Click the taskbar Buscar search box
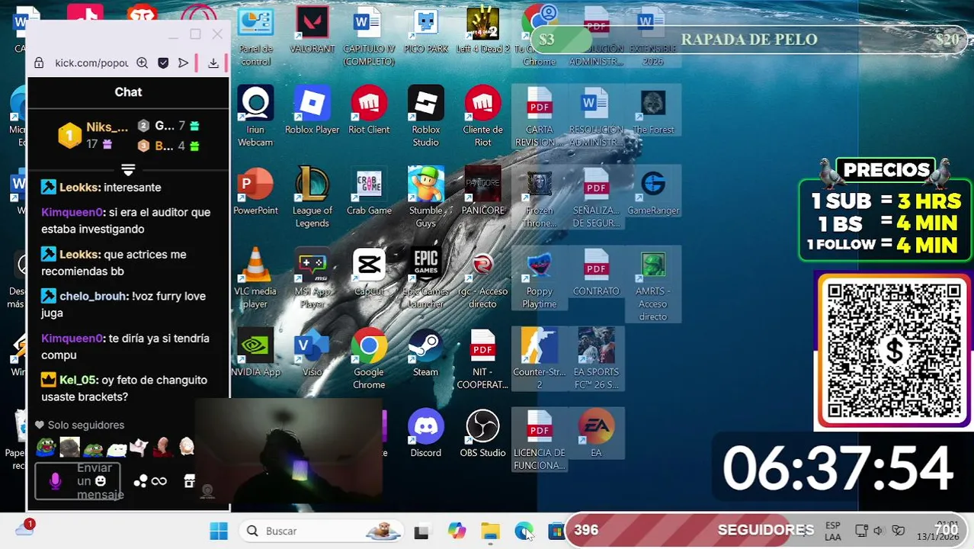This screenshot has width=974, height=549. coord(322,531)
